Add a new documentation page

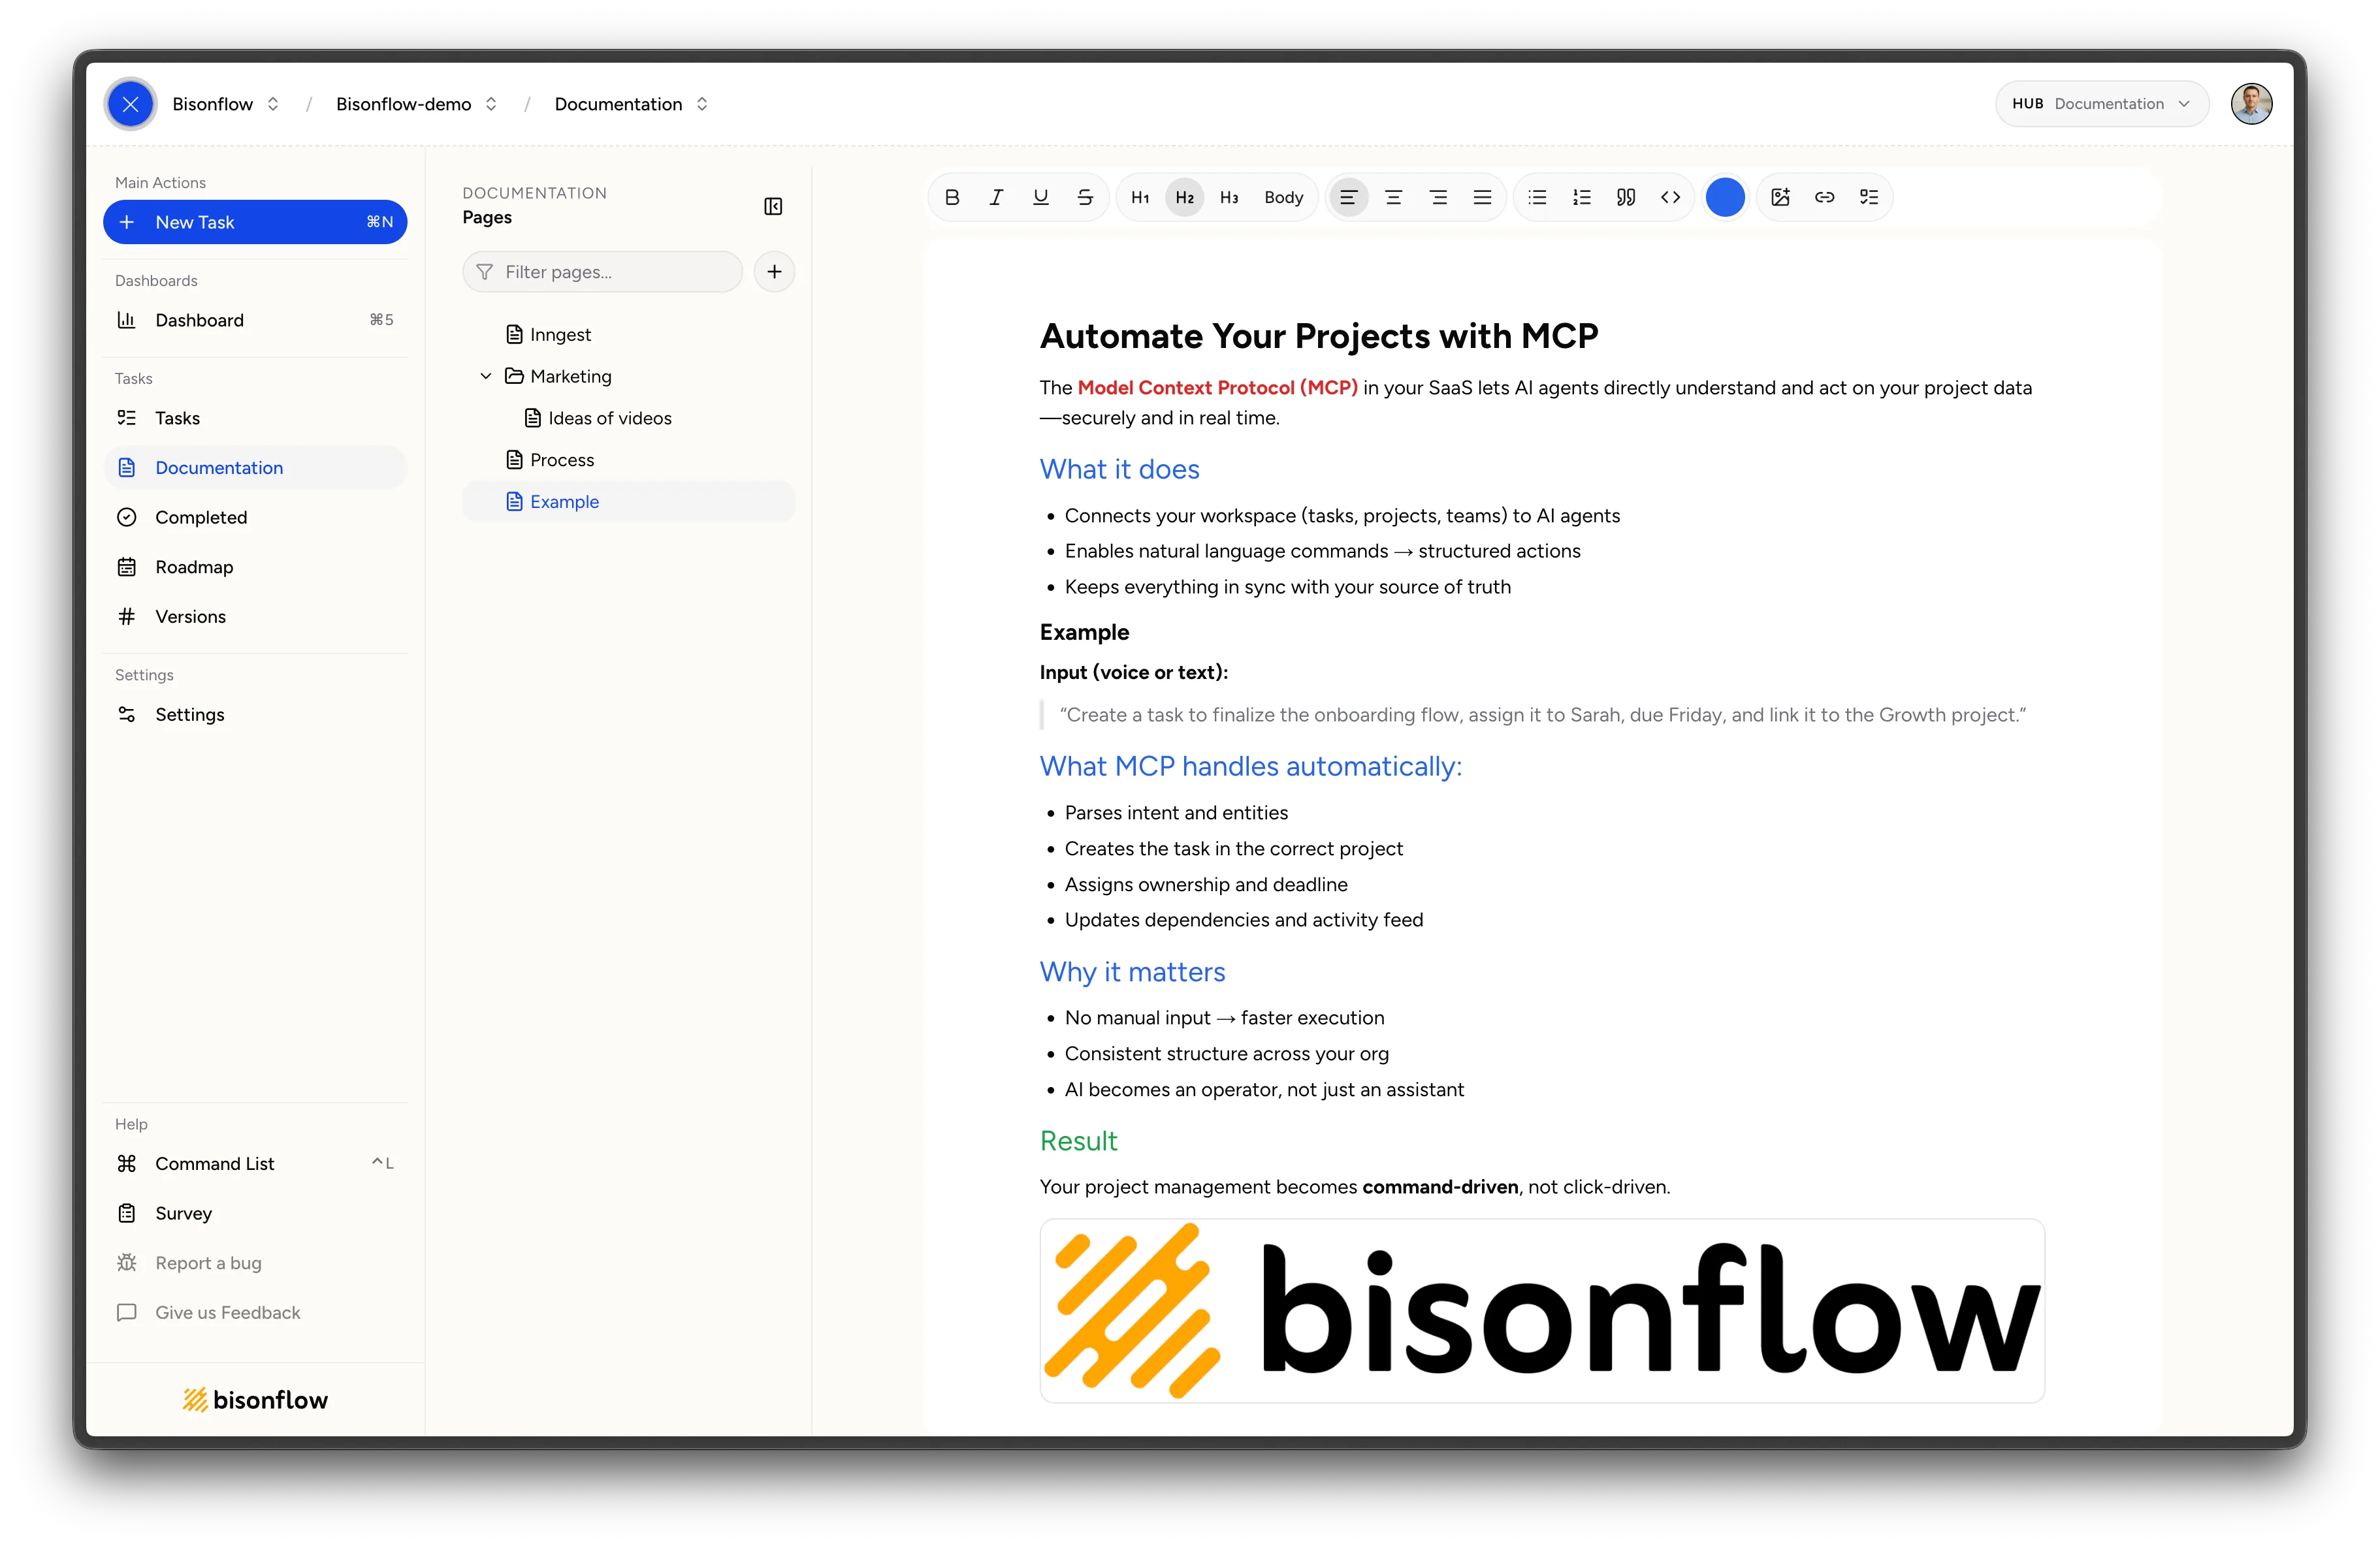tap(774, 272)
